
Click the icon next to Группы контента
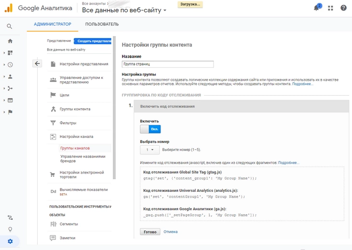point(53,109)
